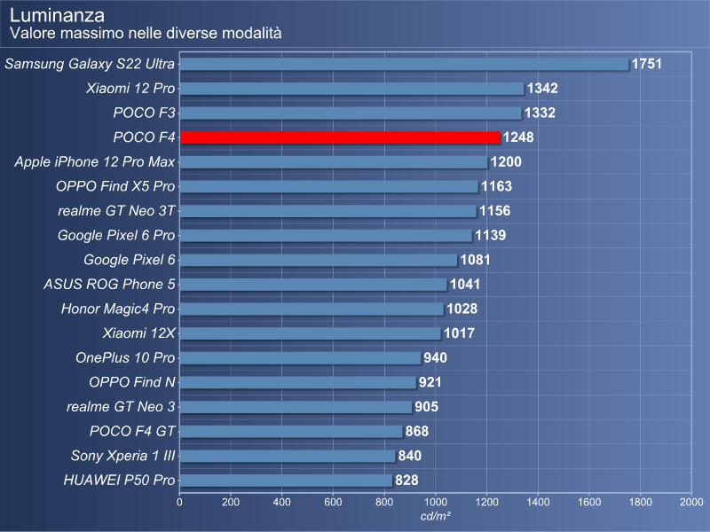710x532 pixels.
Task: Click the Luminanza chart title
Action: click(x=57, y=15)
